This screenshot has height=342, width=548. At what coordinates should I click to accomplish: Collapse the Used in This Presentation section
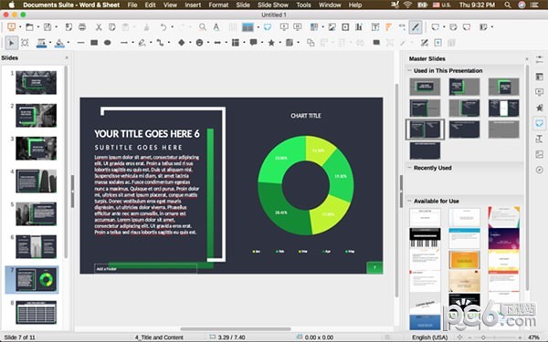pyautogui.click(x=409, y=70)
